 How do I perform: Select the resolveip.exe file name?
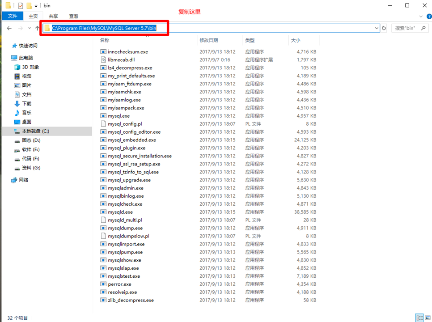click(123, 292)
